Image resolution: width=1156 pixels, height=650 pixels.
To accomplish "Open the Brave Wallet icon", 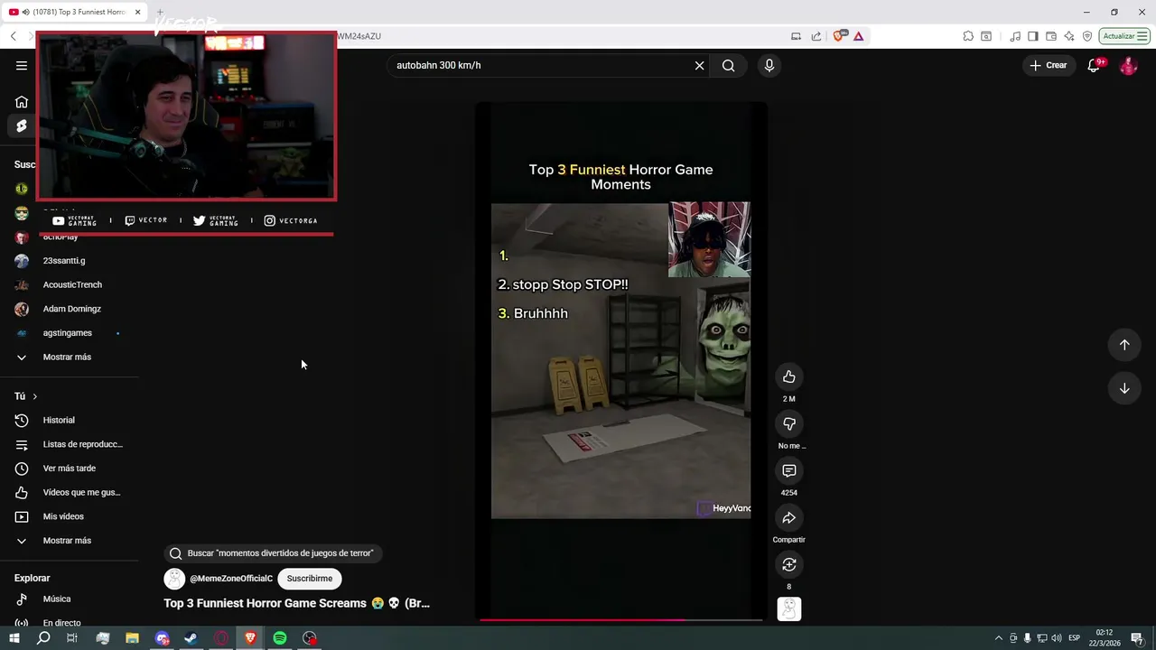I will (x=1051, y=36).
